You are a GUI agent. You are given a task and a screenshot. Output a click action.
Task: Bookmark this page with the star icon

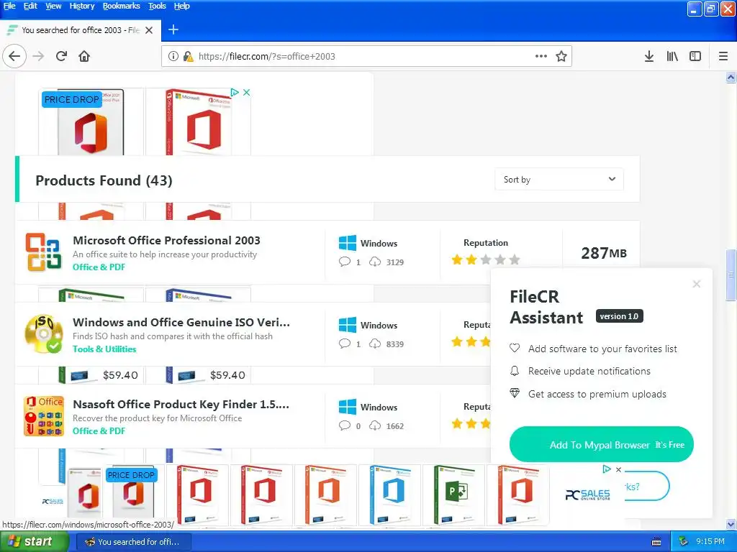[x=561, y=56]
